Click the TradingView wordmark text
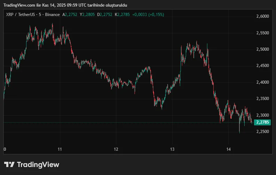The height and width of the screenshot is (175, 276). (x=38, y=165)
